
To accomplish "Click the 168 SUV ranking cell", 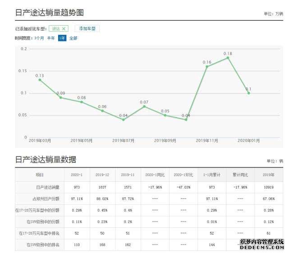I will [x=102, y=245].
